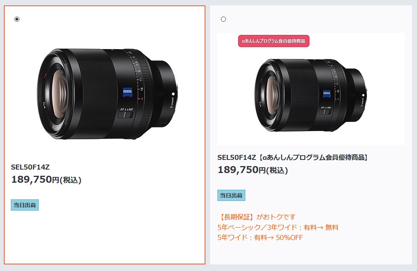The height and width of the screenshot is (271, 417).
Task: Click the ZEISS logo on right lens
Action: [327, 94]
